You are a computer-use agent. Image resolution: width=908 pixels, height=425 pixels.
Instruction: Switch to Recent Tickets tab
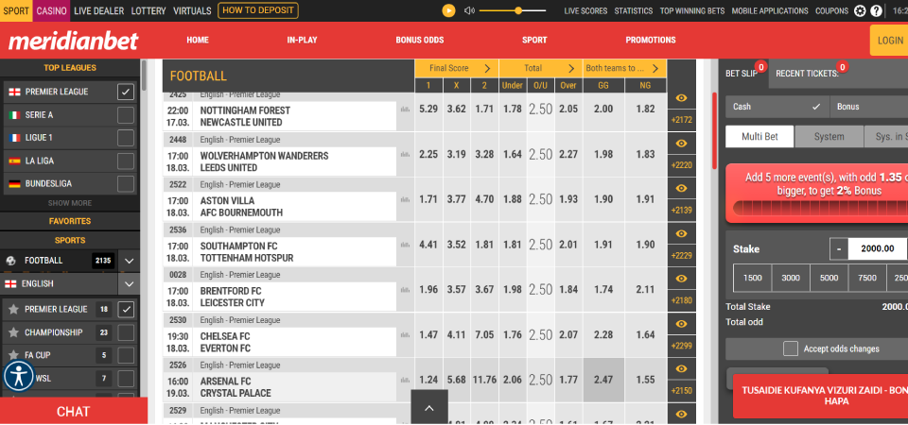(807, 74)
